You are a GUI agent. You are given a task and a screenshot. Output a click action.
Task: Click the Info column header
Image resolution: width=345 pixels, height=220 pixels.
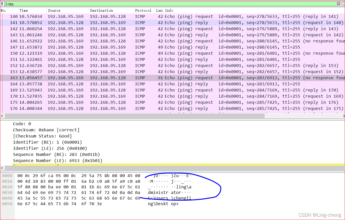[169, 10]
